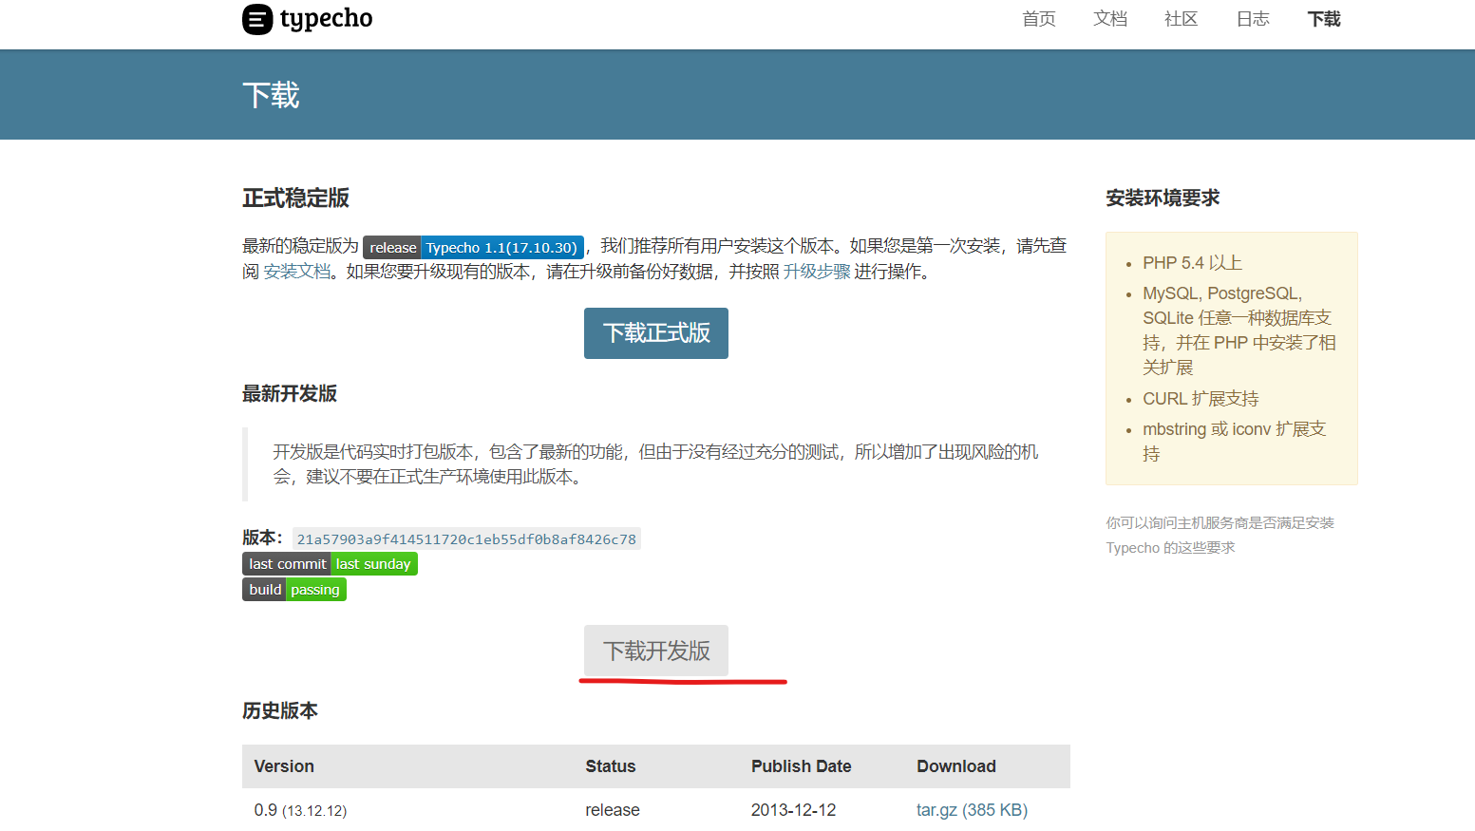Download the tar.gz (385 KB) file

tap(972, 810)
